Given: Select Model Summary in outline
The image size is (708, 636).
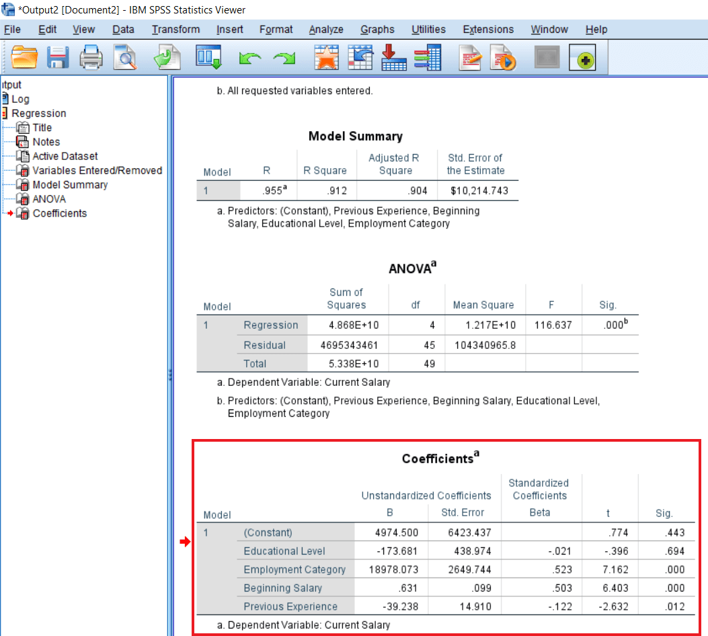Looking at the screenshot, I should tap(70, 185).
